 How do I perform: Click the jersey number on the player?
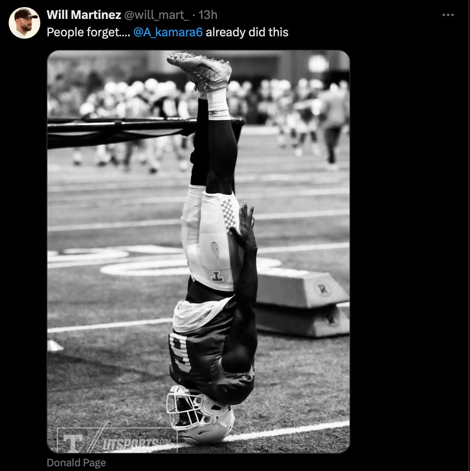(180, 352)
